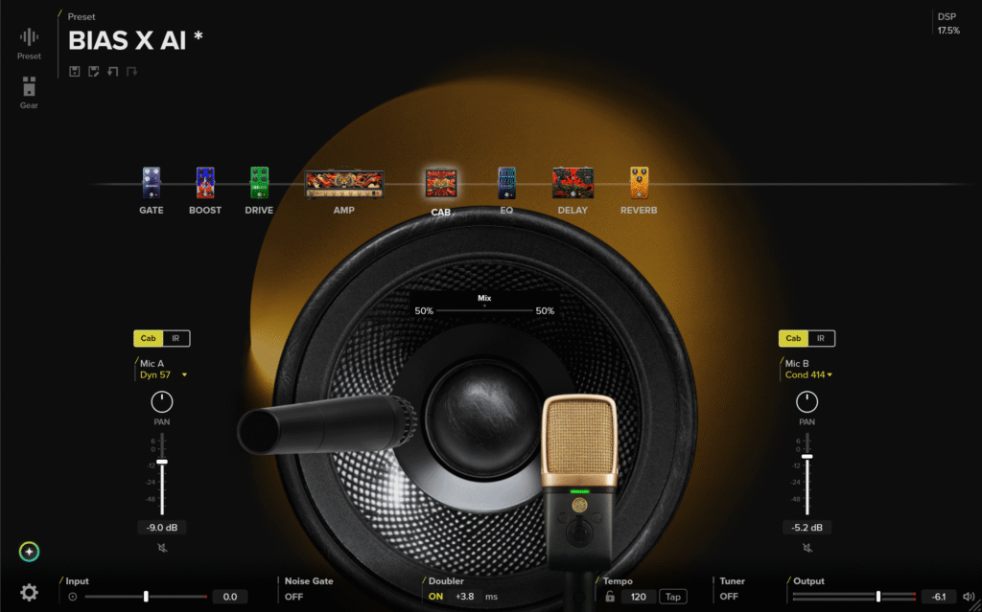Click the Output level slider handle
The height and width of the screenshot is (612, 982).
click(878, 597)
